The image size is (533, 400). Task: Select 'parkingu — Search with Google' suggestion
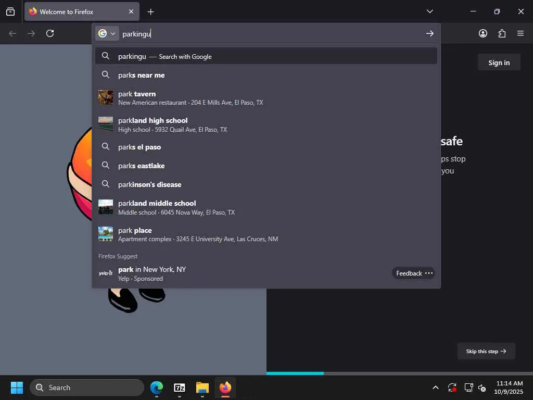click(266, 56)
